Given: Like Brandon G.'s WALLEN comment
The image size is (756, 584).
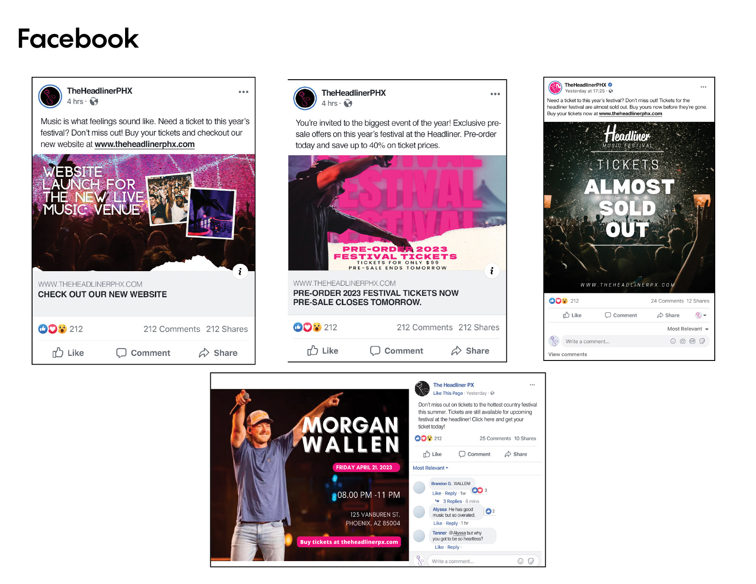Looking at the screenshot, I should point(436,493).
